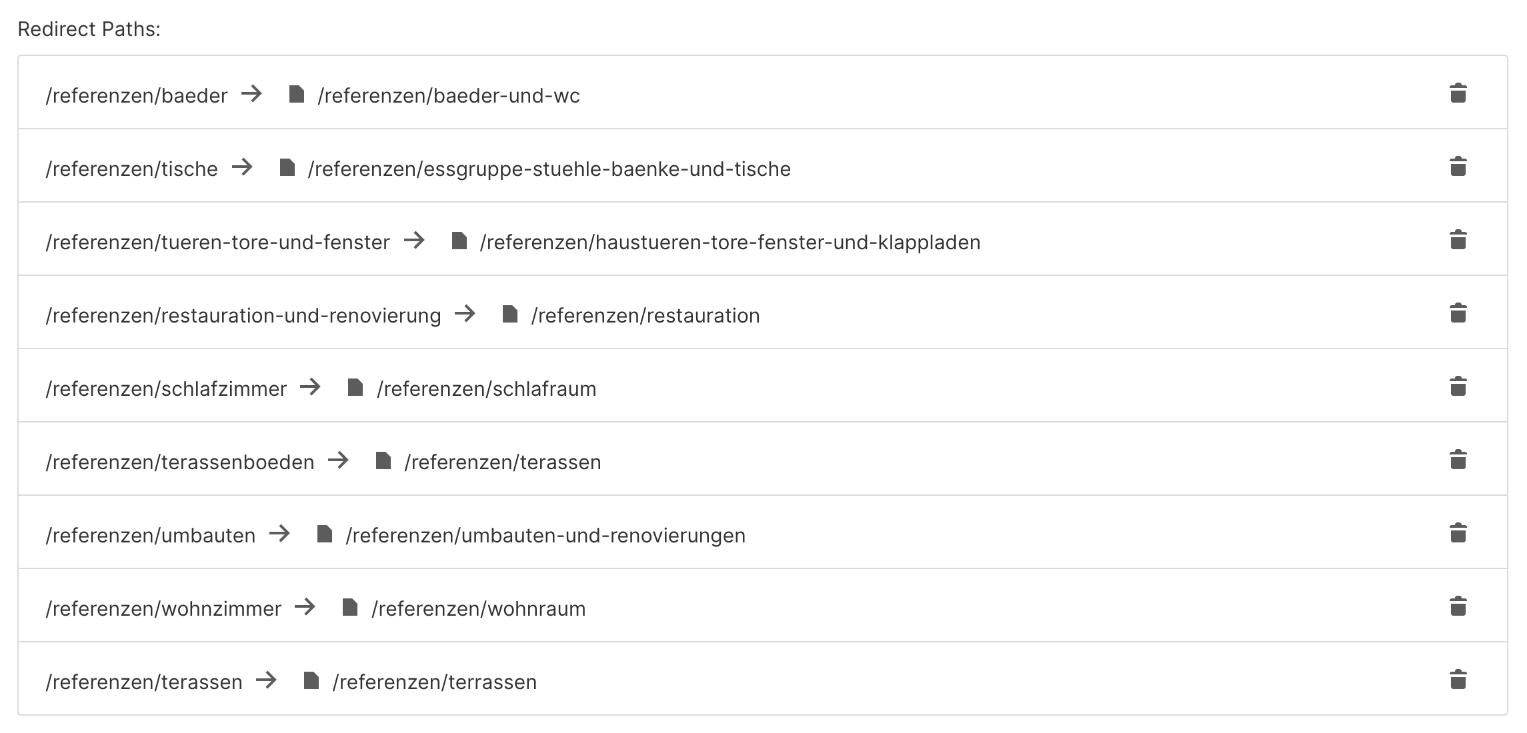Open the umbauten-und-renovierungen target page
1527x733 pixels.
(545, 536)
